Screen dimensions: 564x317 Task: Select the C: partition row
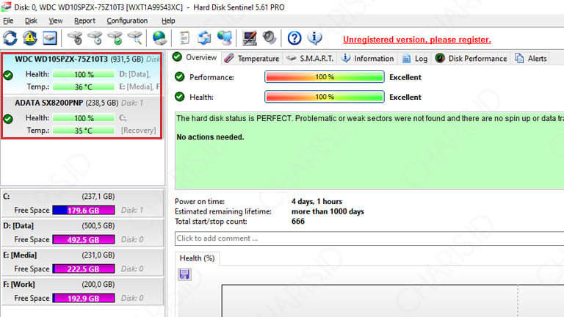[x=83, y=203]
